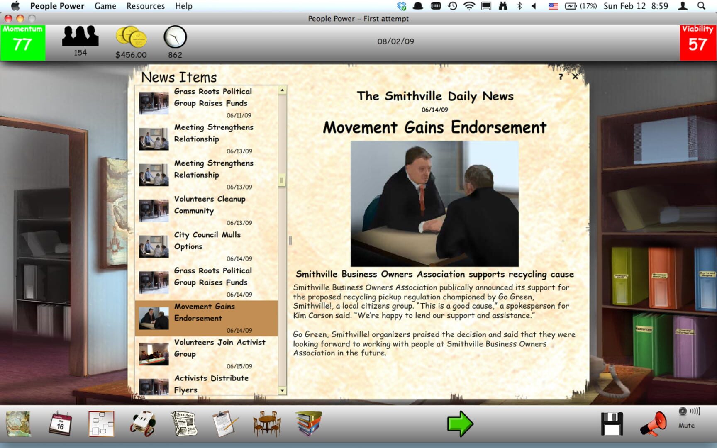Open the rolodex contacts icon
The height and width of the screenshot is (448, 717).
click(x=143, y=424)
